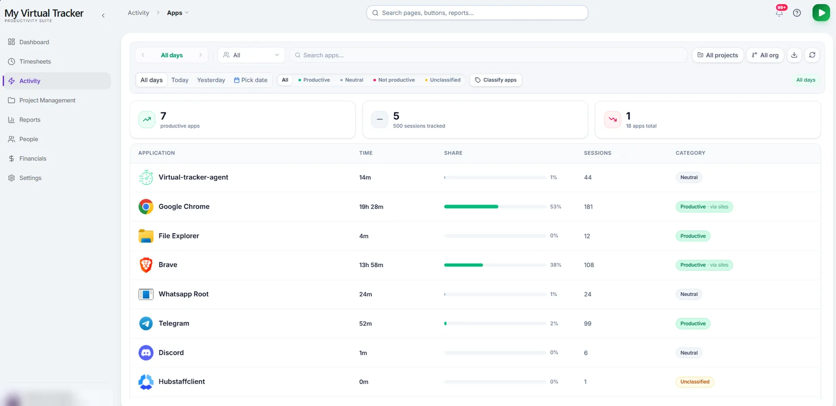Go to next day arrow
Image resolution: width=836 pixels, height=406 pixels.
[200, 55]
